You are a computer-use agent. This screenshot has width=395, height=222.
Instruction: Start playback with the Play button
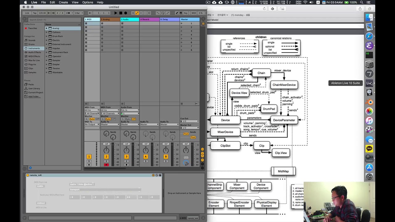point(116,13)
